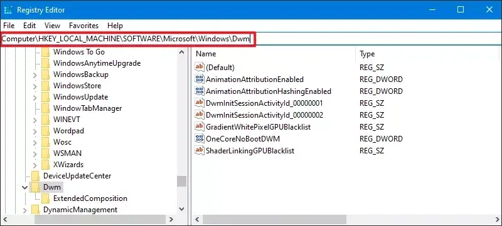Expand the Wordpad key
The image size is (502, 226).
click(35, 131)
